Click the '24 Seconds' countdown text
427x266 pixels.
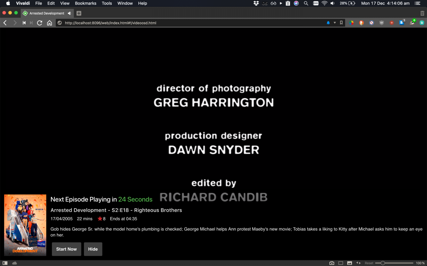(x=135, y=199)
